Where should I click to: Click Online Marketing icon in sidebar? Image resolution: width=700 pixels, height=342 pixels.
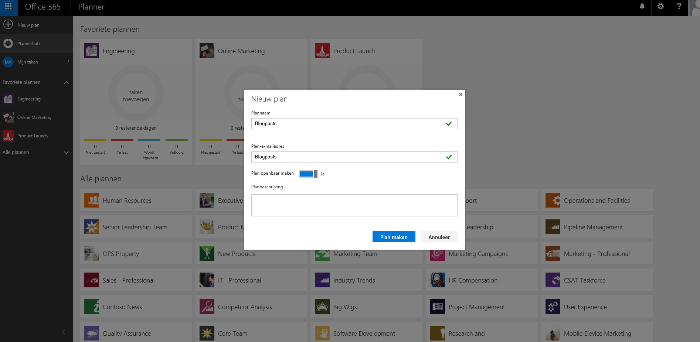[8, 117]
